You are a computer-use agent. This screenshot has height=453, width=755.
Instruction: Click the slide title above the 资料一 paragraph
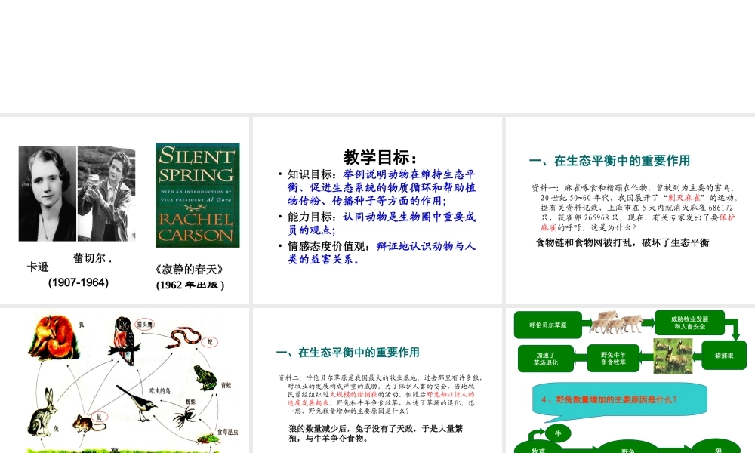pyautogui.click(x=609, y=161)
